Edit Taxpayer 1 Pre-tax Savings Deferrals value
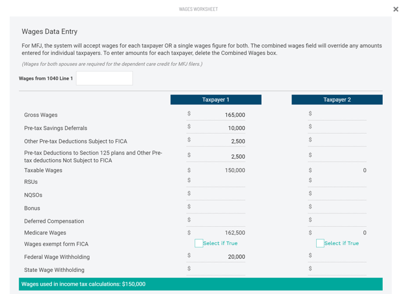The width and height of the screenshot is (402, 294). pos(216,127)
